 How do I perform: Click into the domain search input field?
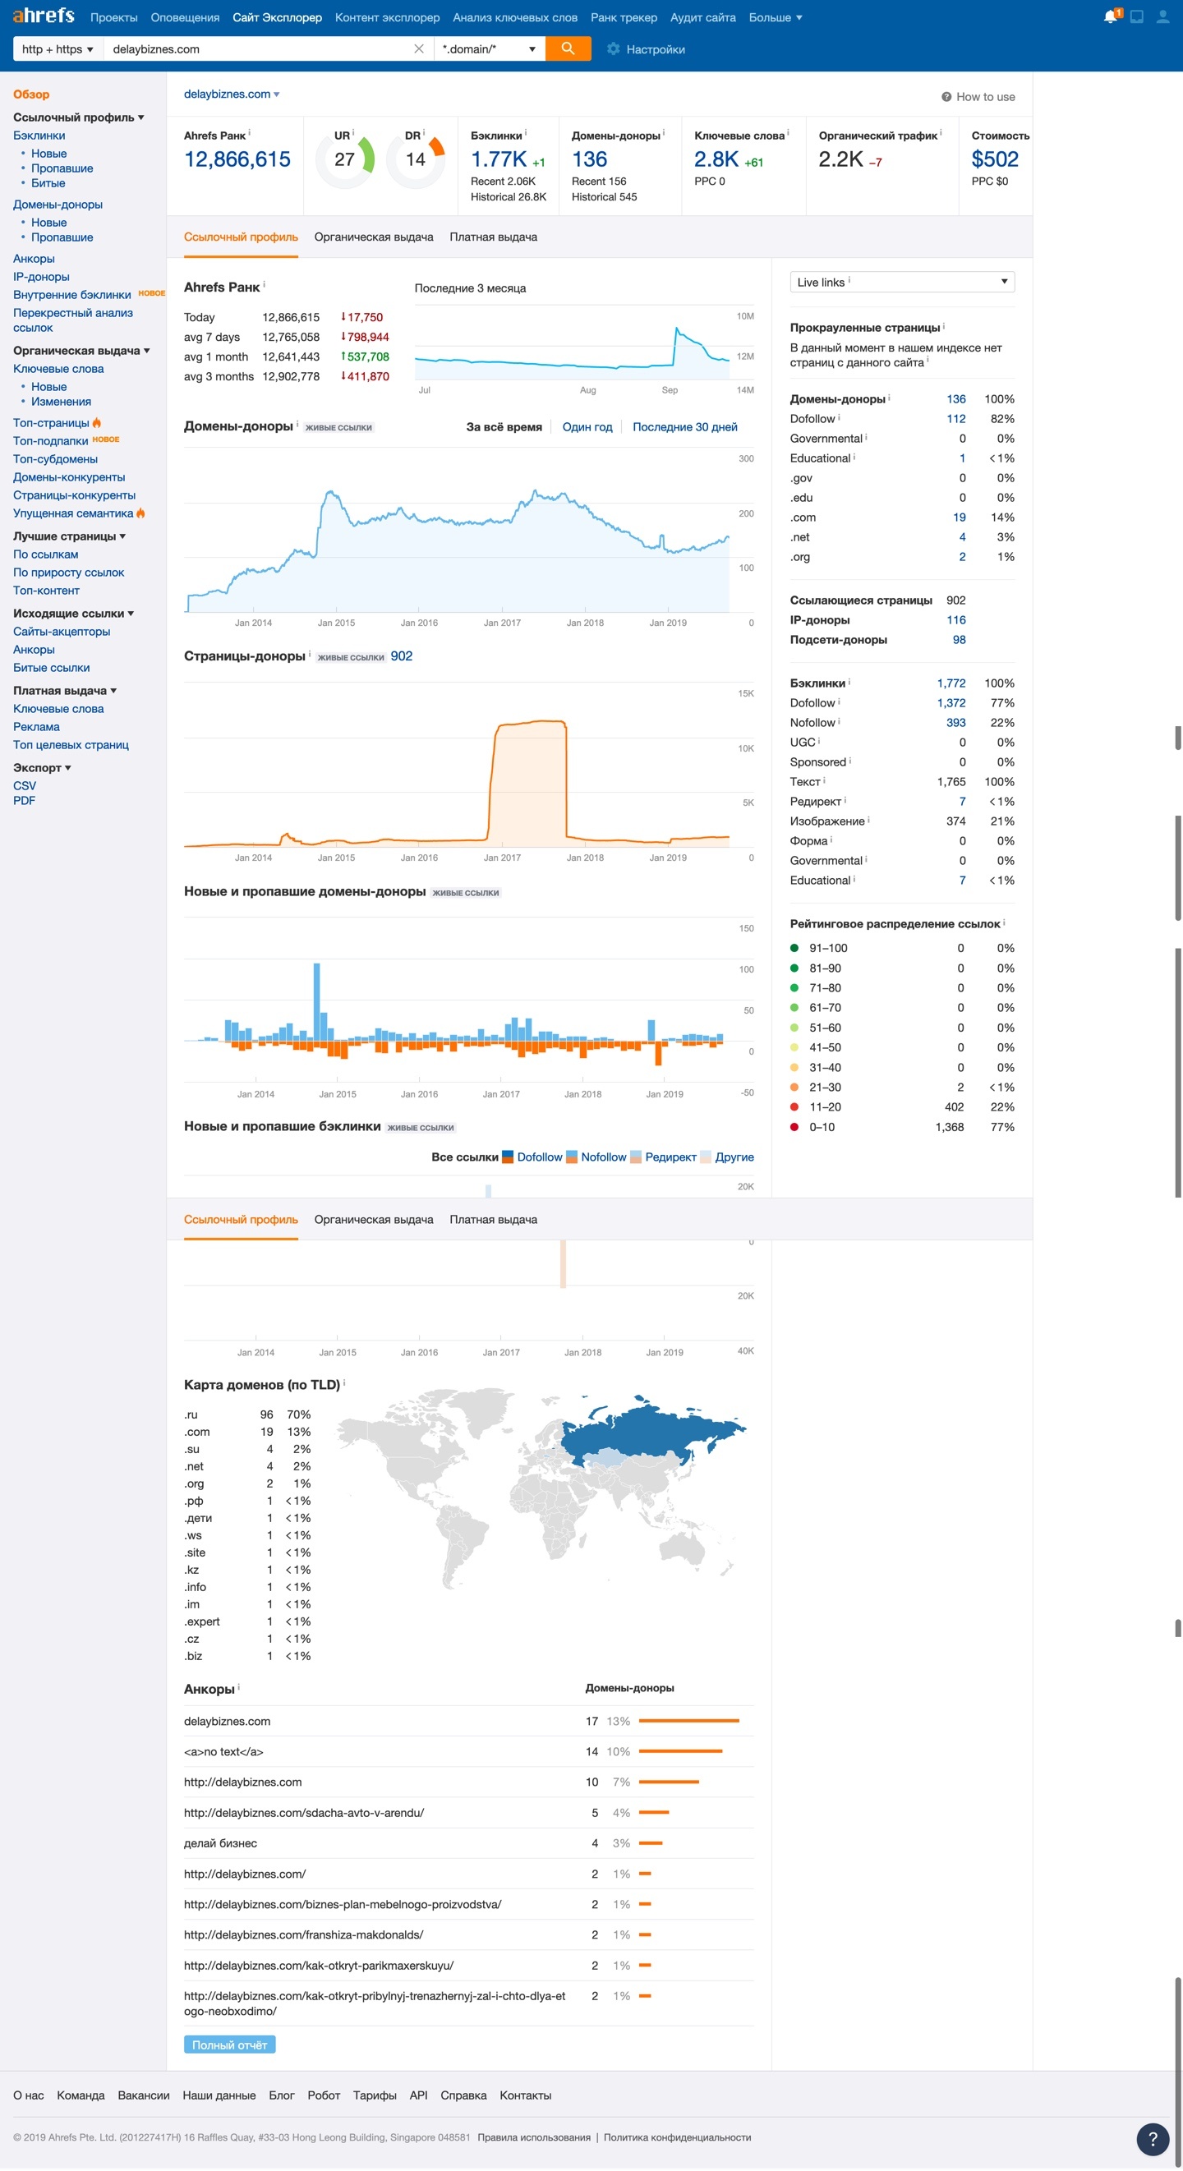point(257,49)
